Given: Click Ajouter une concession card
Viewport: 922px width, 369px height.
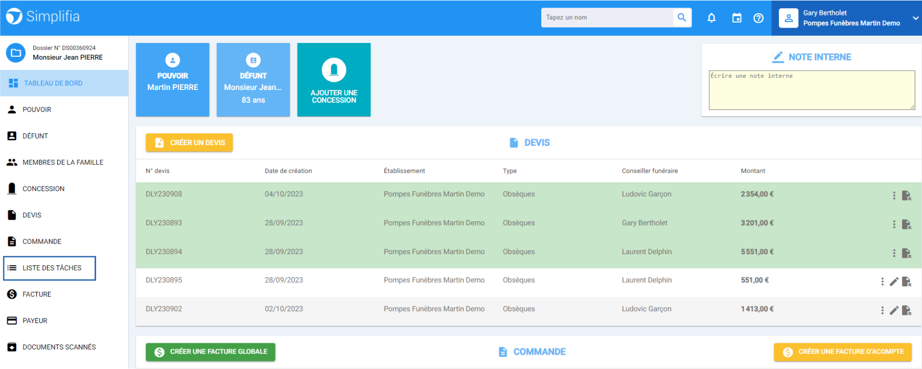Looking at the screenshot, I should pos(334,80).
